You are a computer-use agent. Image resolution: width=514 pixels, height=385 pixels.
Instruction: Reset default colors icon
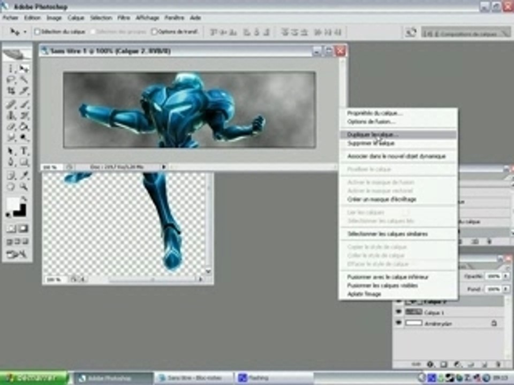tap(8, 215)
